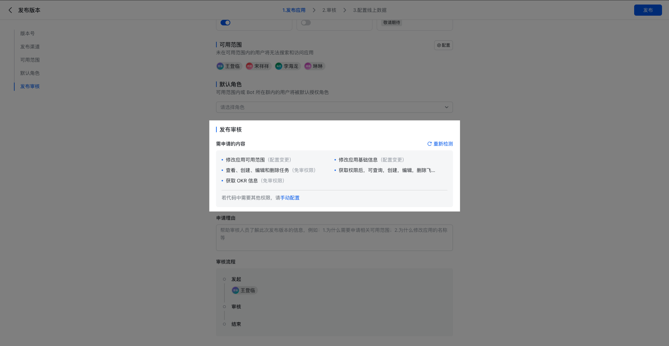The height and width of the screenshot is (346, 669).
Task: Click the gear icon in 配置 button
Action: tap(439, 45)
